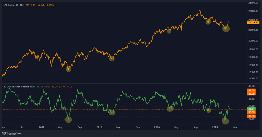Click the highlighted circle at 2023 price low
The width and height of the screenshot is (262, 137).
coord(112,58)
